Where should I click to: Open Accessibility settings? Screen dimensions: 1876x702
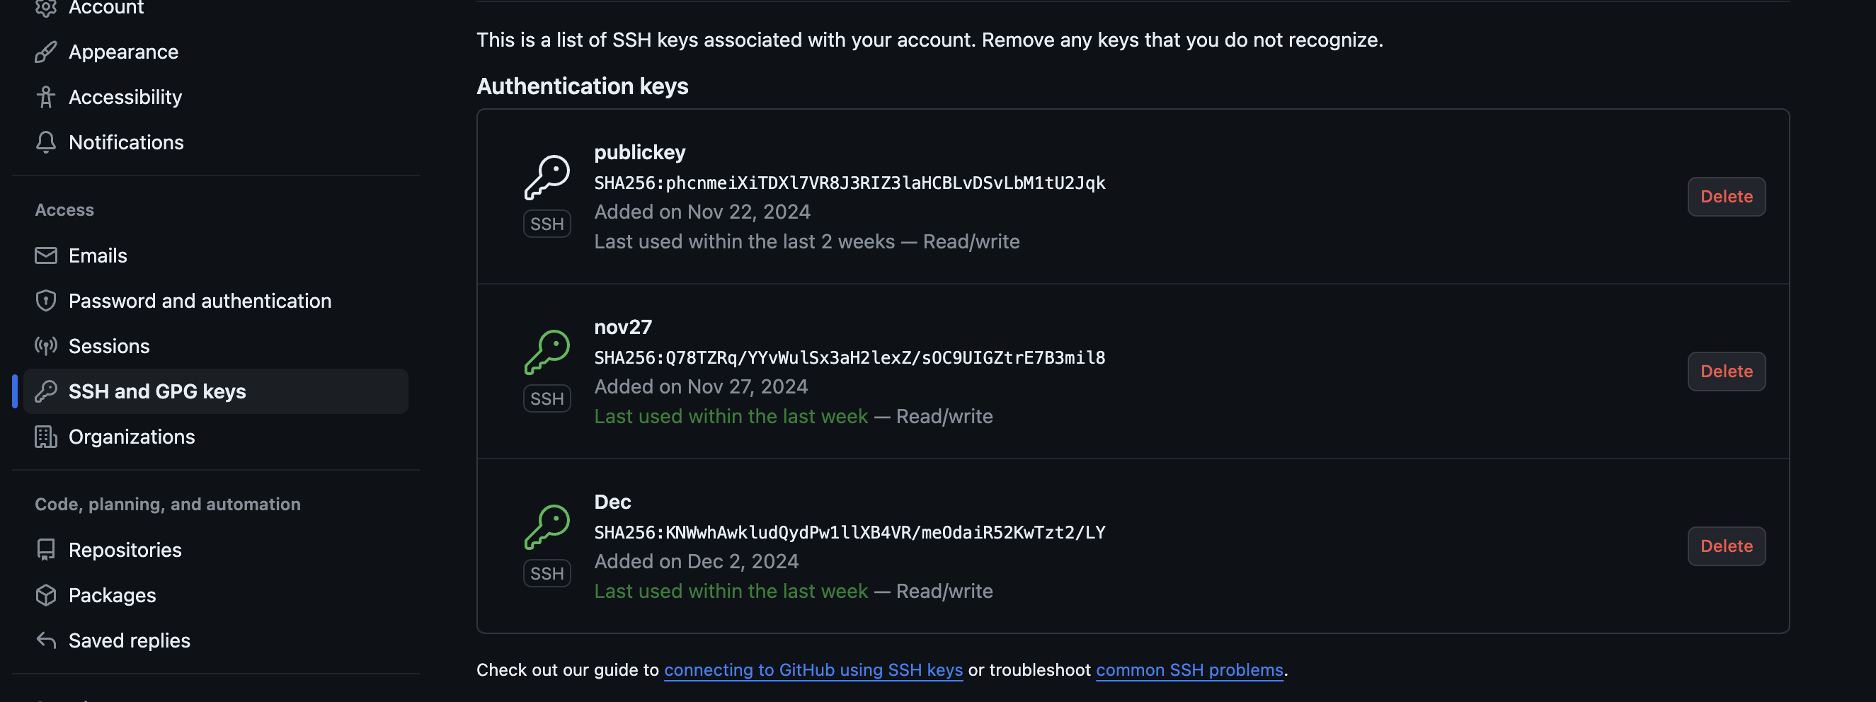click(x=216, y=97)
